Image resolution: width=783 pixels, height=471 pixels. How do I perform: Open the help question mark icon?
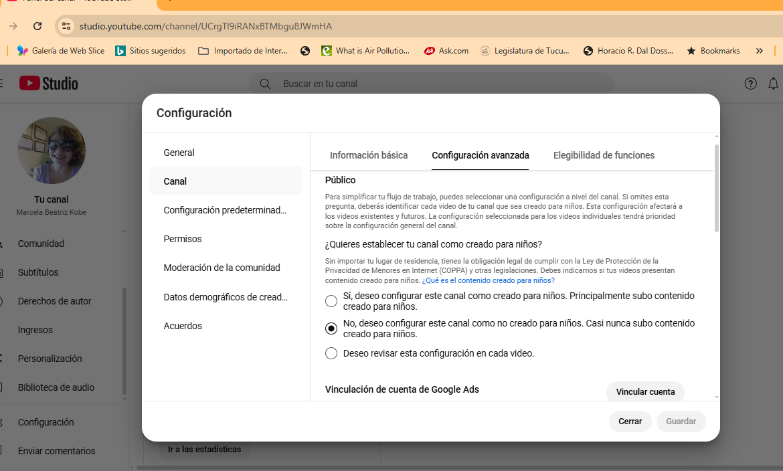pyautogui.click(x=750, y=84)
